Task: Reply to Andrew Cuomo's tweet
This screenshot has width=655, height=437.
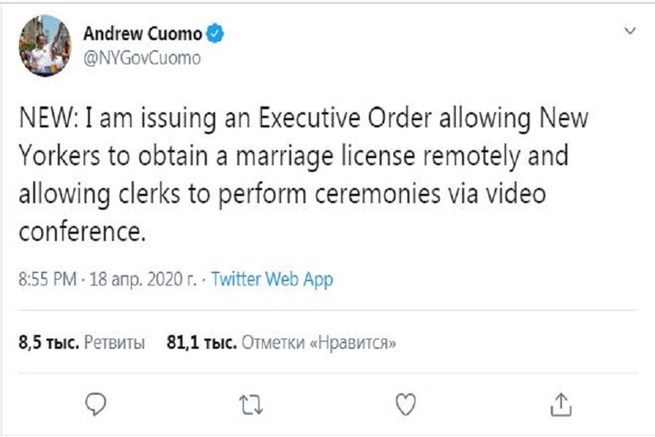Action: click(x=96, y=401)
